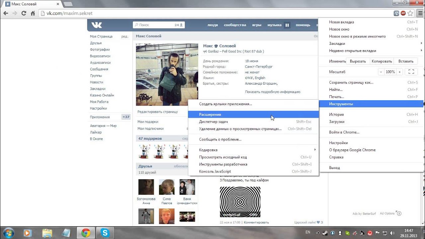Open Сообщения in VK sidebar

99,69
